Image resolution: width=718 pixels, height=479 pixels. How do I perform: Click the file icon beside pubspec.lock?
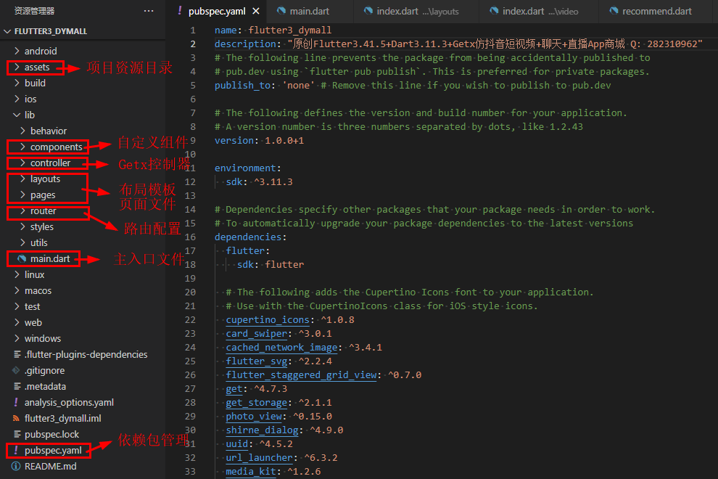tap(17, 434)
